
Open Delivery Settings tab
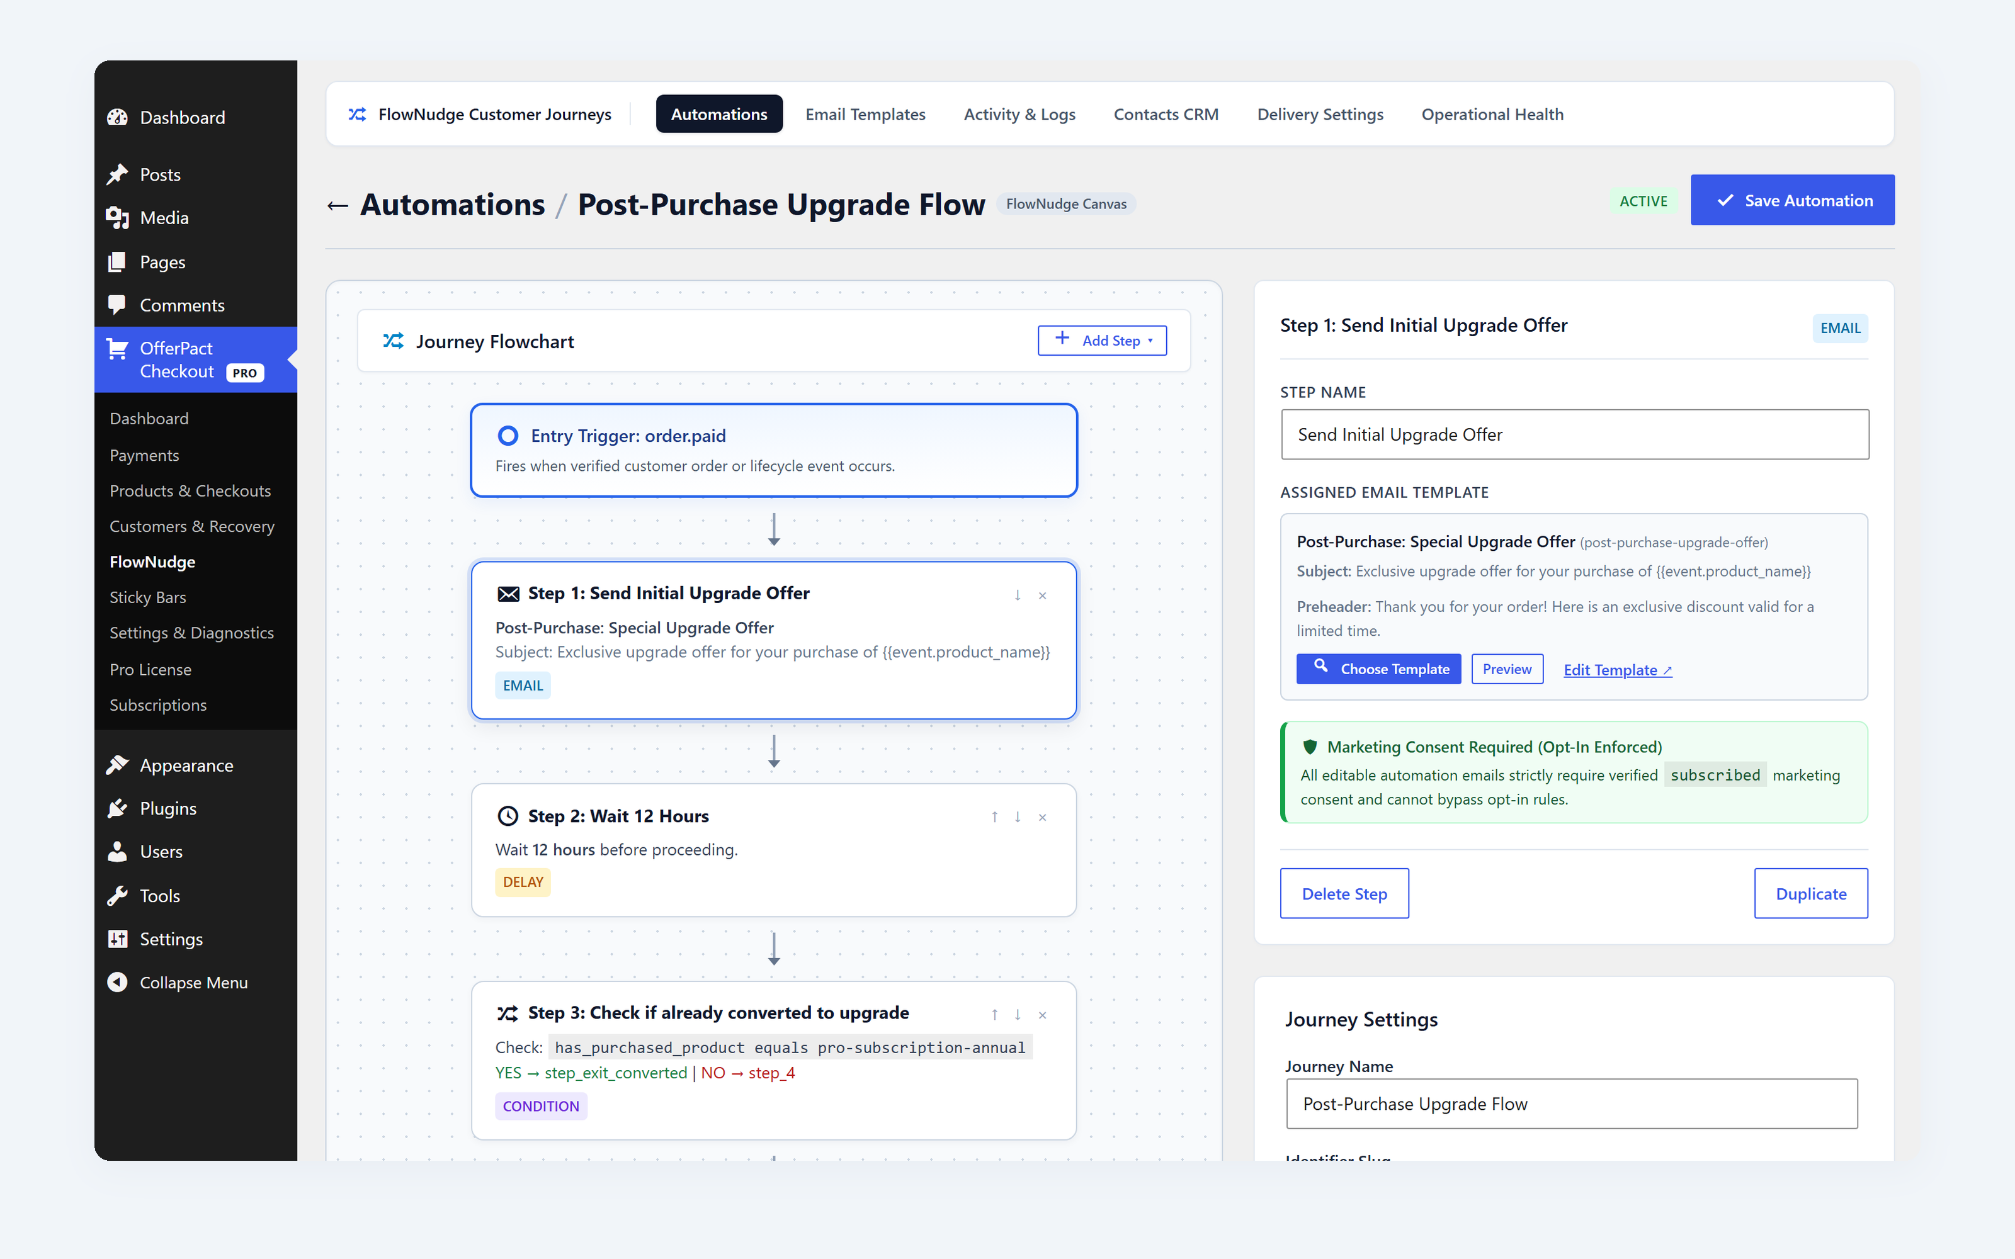(1320, 114)
